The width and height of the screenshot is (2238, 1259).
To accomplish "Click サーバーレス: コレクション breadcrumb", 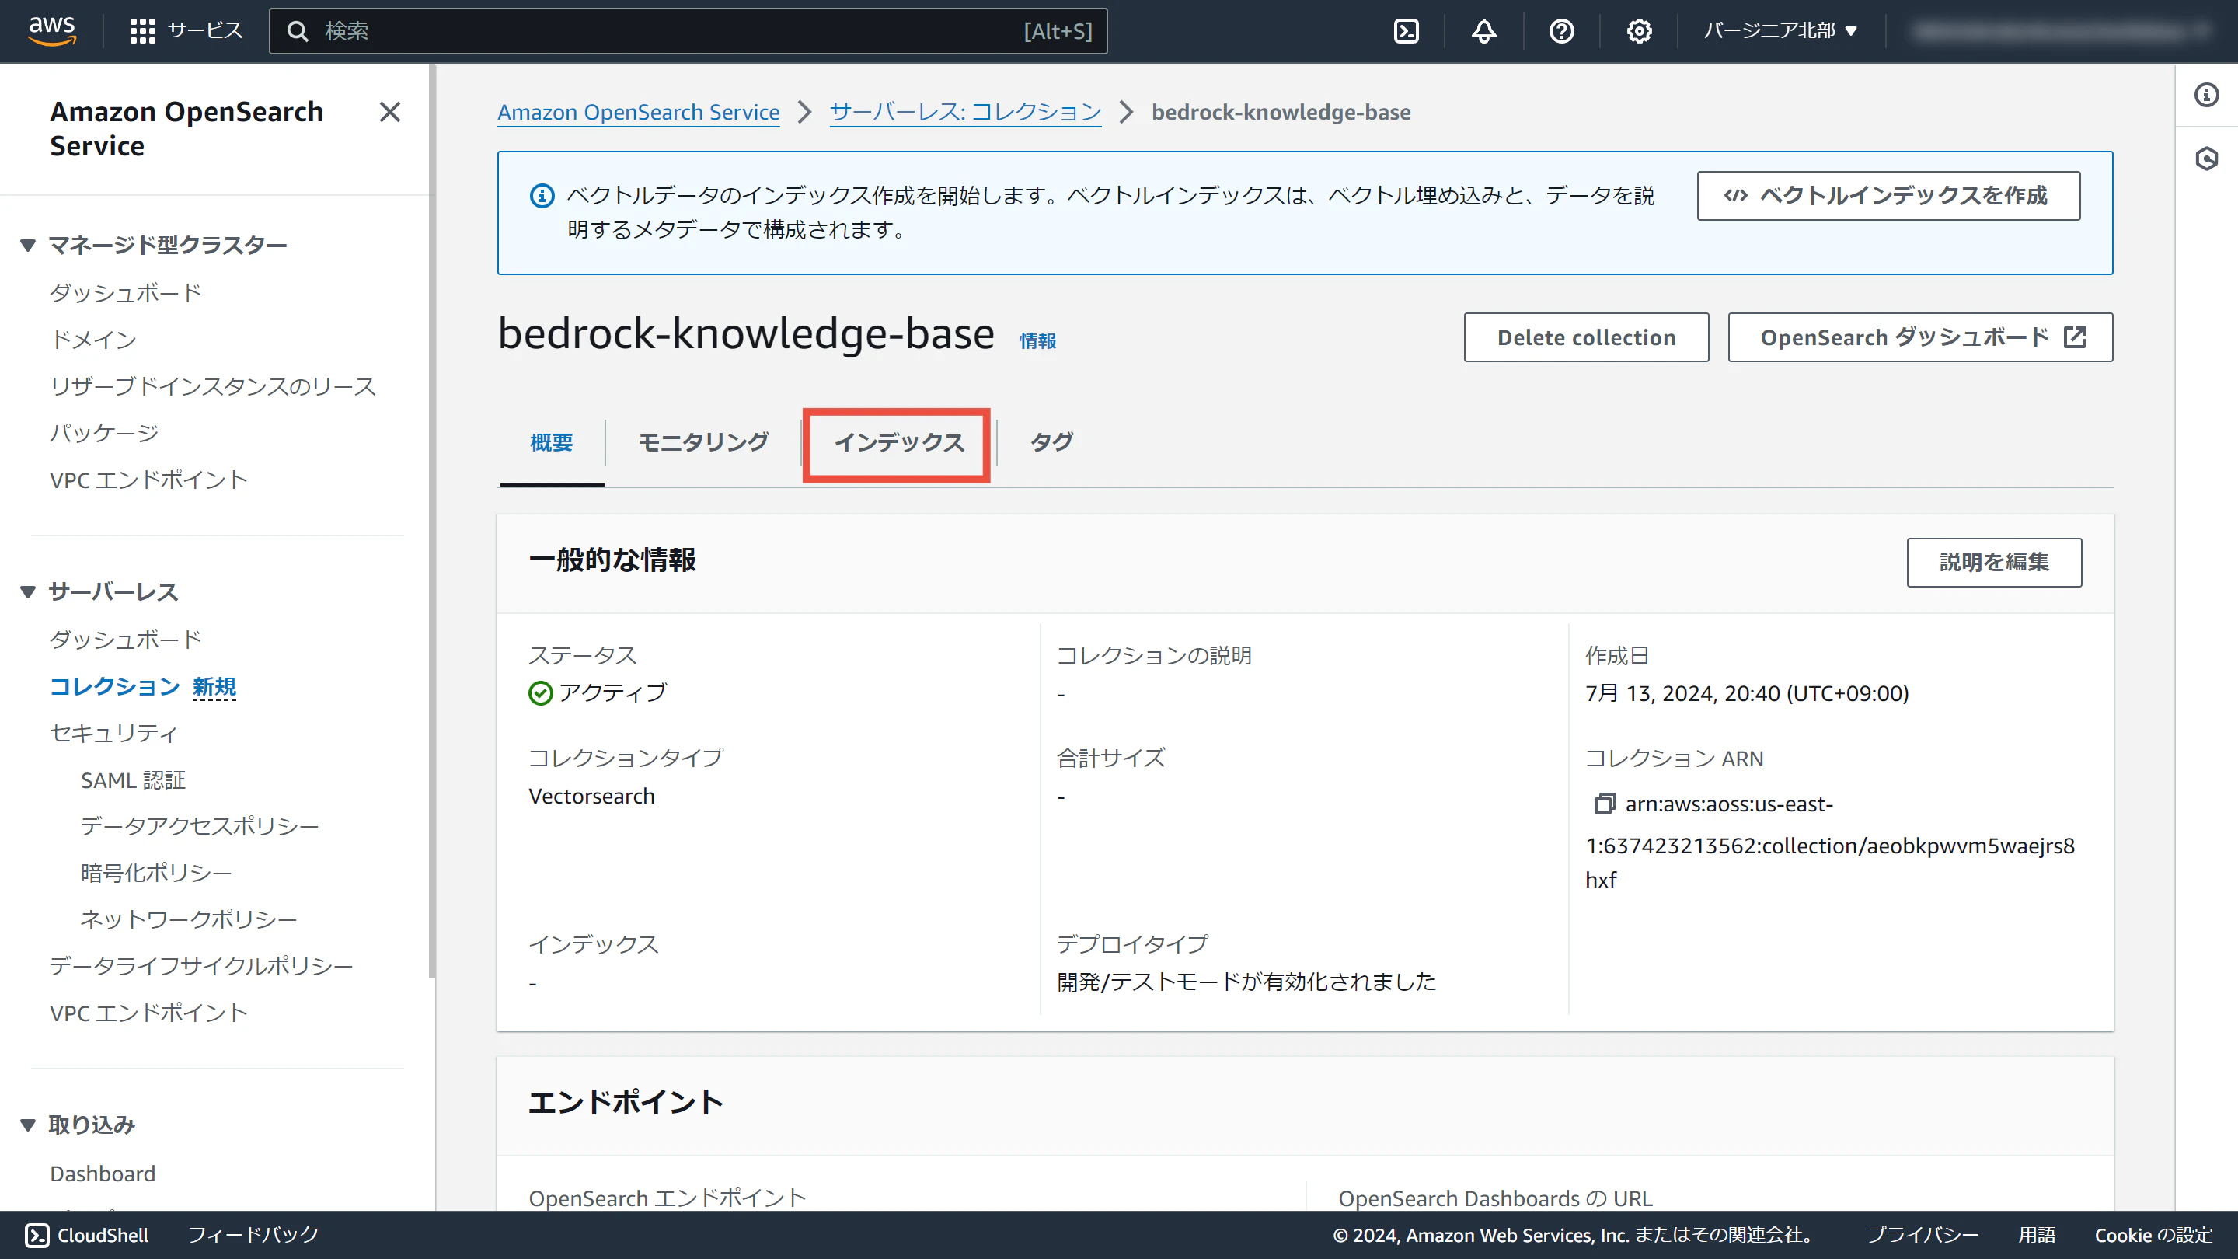I will point(965,112).
